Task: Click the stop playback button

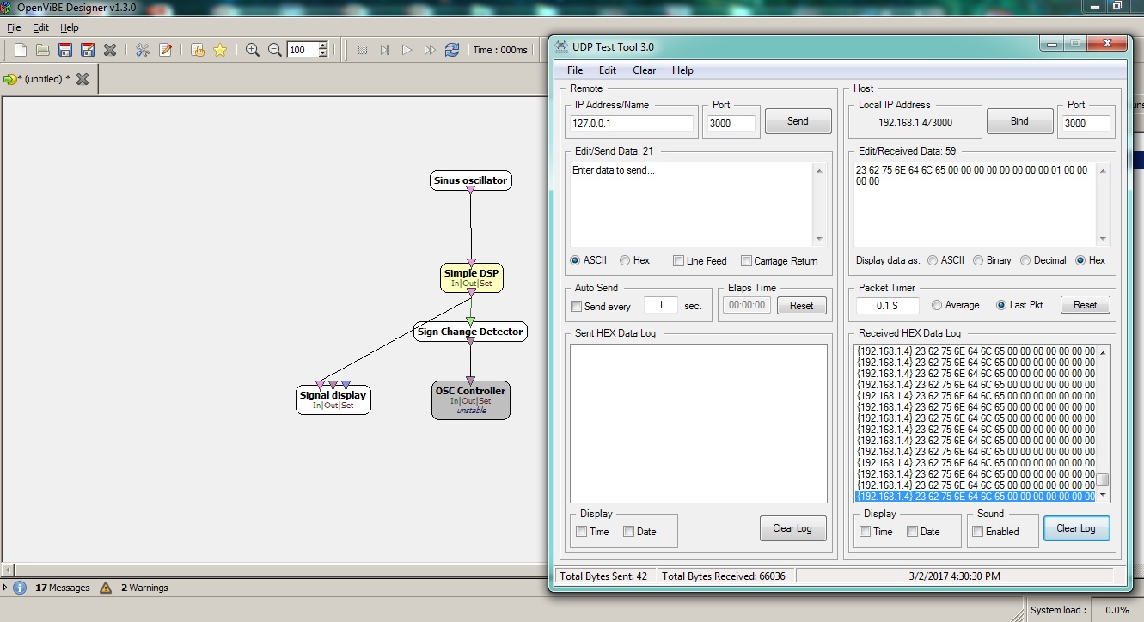Action: pyautogui.click(x=363, y=50)
